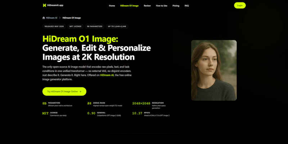Click the Login button
The width and height of the screenshot is (288, 144).
(x=240, y=5)
